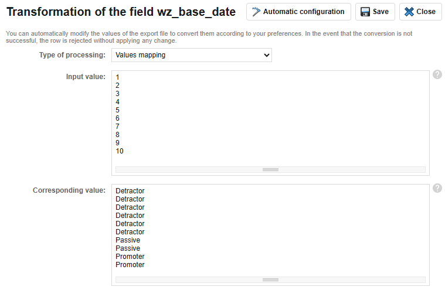445x290 pixels.
Task: Click the blue X Close icon
Action: tap(409, 12)
